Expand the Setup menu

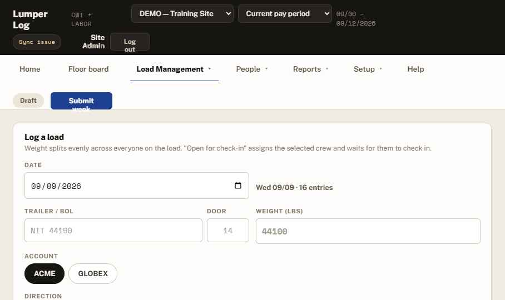(368, 69)
